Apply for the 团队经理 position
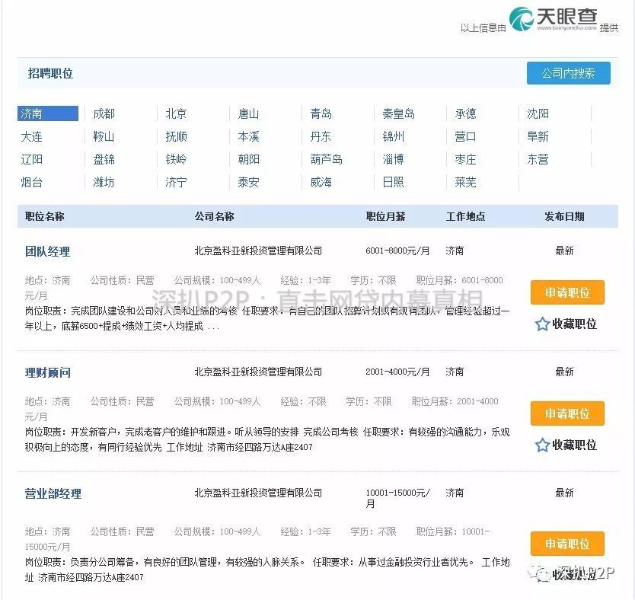The height and width of the screenshot is (600, 635). tap(567, 292)
